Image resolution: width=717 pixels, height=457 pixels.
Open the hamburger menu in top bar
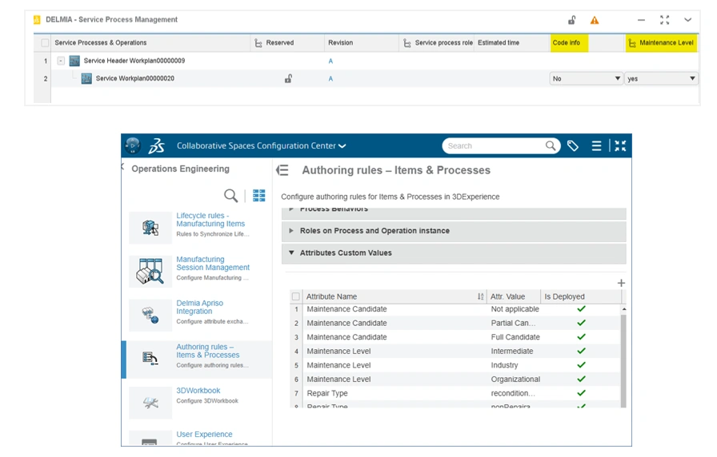596,146
